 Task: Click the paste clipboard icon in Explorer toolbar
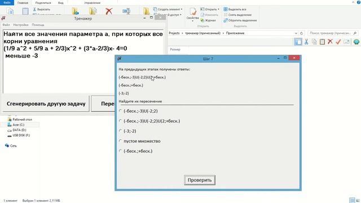click(322, 42)
